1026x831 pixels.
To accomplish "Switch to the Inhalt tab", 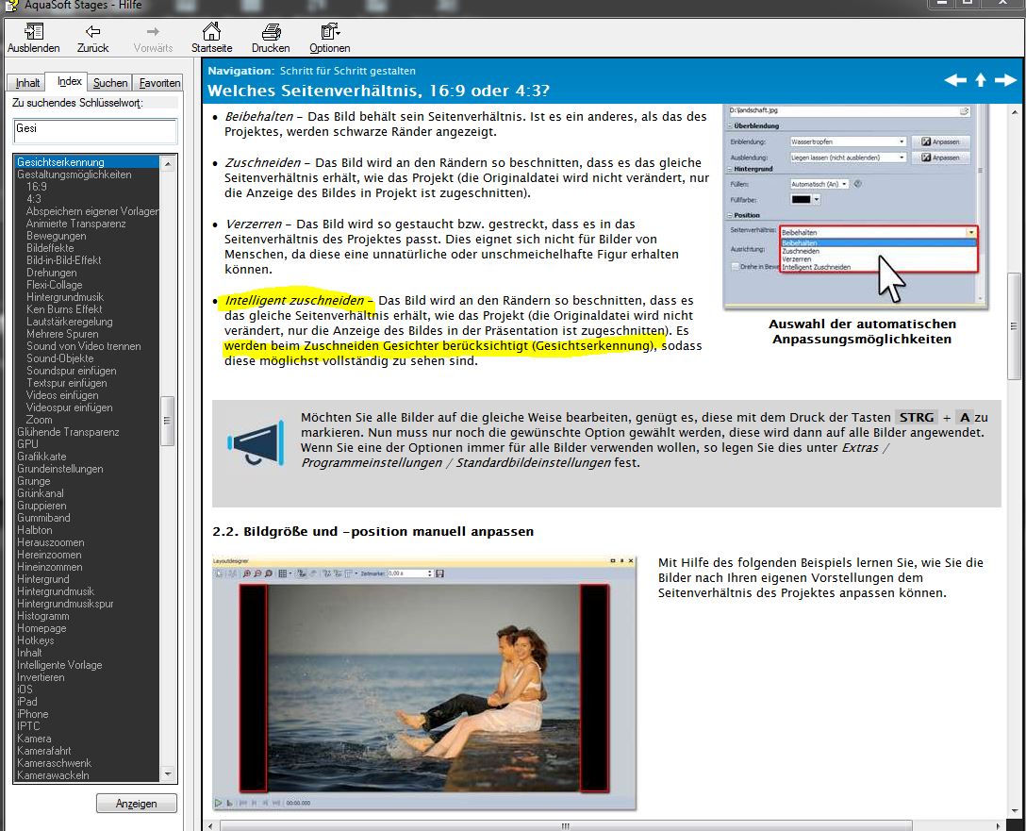I will coord(28,83).
